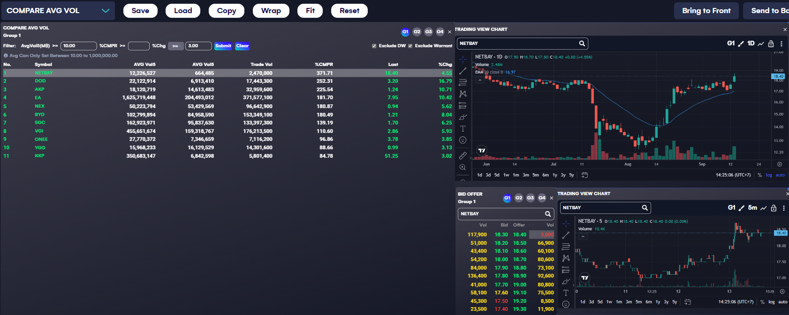This screenshot has width=789, height=315.
Task: Open Fibonacci tools in daily chart
Action: [463, 82]
